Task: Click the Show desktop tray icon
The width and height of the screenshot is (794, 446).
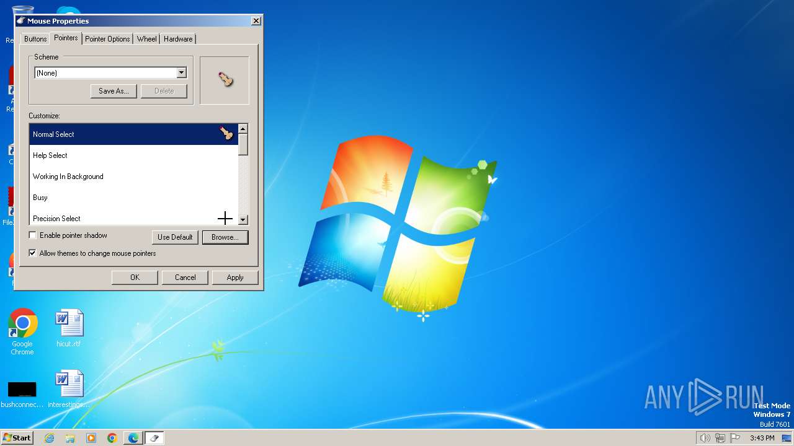Action: pyautogui.click(x=787, y=438)
